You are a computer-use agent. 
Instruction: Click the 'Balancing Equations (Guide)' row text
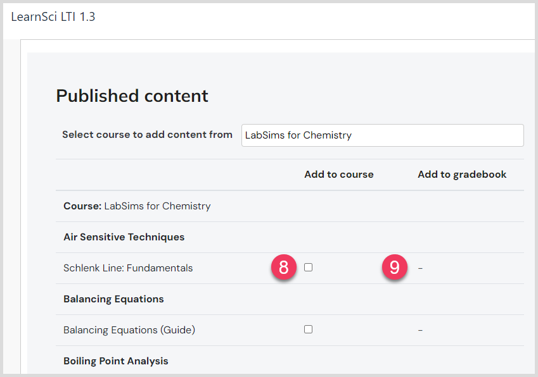[129, 330]
